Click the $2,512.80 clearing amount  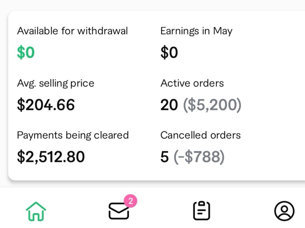(x=51, y=157)
